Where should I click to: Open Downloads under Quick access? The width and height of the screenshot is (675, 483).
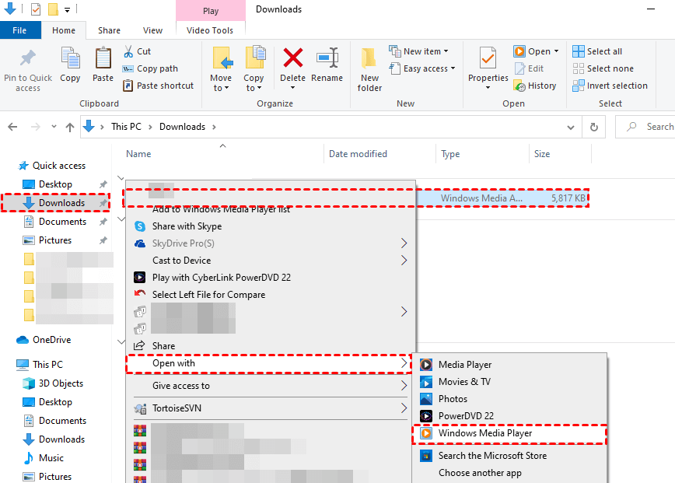tap(56, 203)
